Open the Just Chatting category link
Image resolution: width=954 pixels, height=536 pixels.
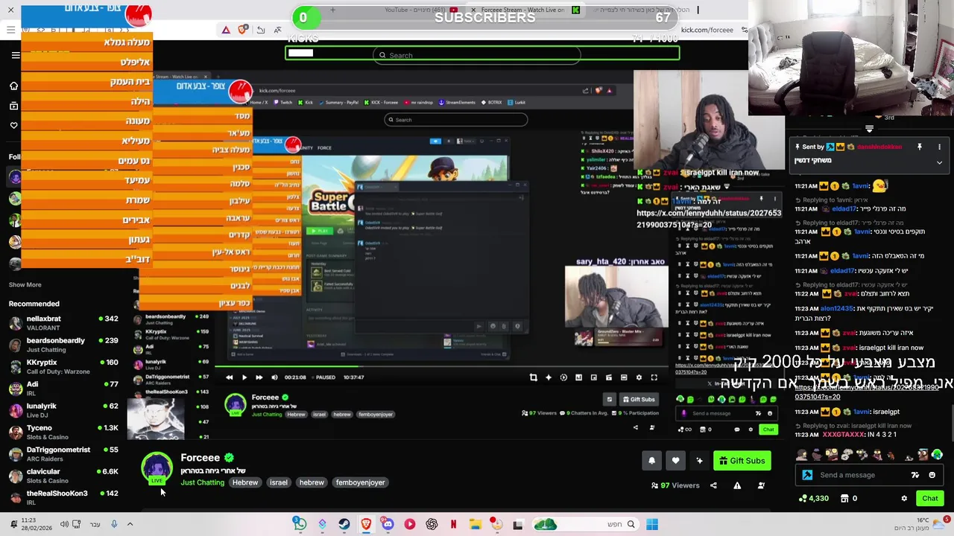[202, 482]
